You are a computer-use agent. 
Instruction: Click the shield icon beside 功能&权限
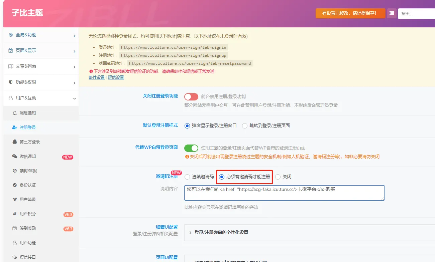[11, 82]
